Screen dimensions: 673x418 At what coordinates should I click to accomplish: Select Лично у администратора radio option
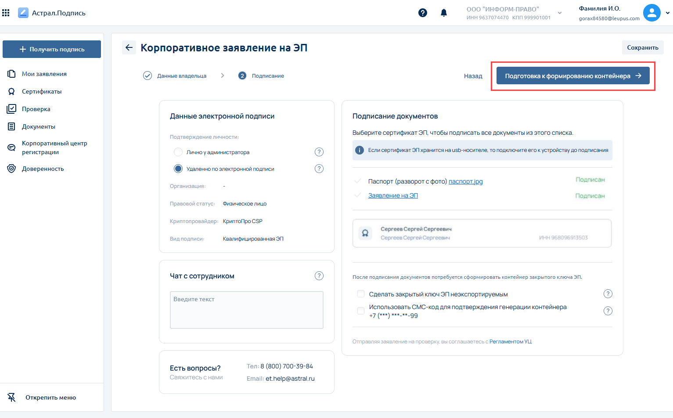(178, 152)
